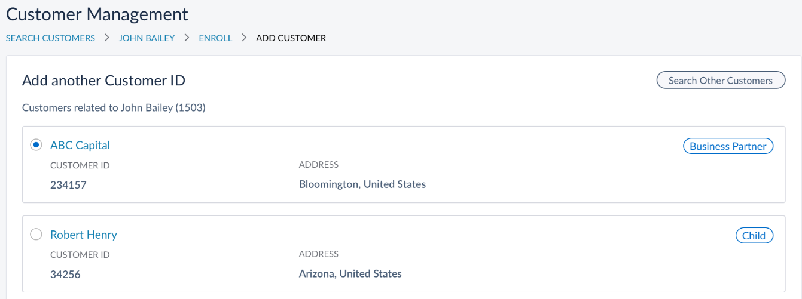Screen dimensions: 802x299
Task: Open the Robert Henry customer name link
Action: (84, 235)
